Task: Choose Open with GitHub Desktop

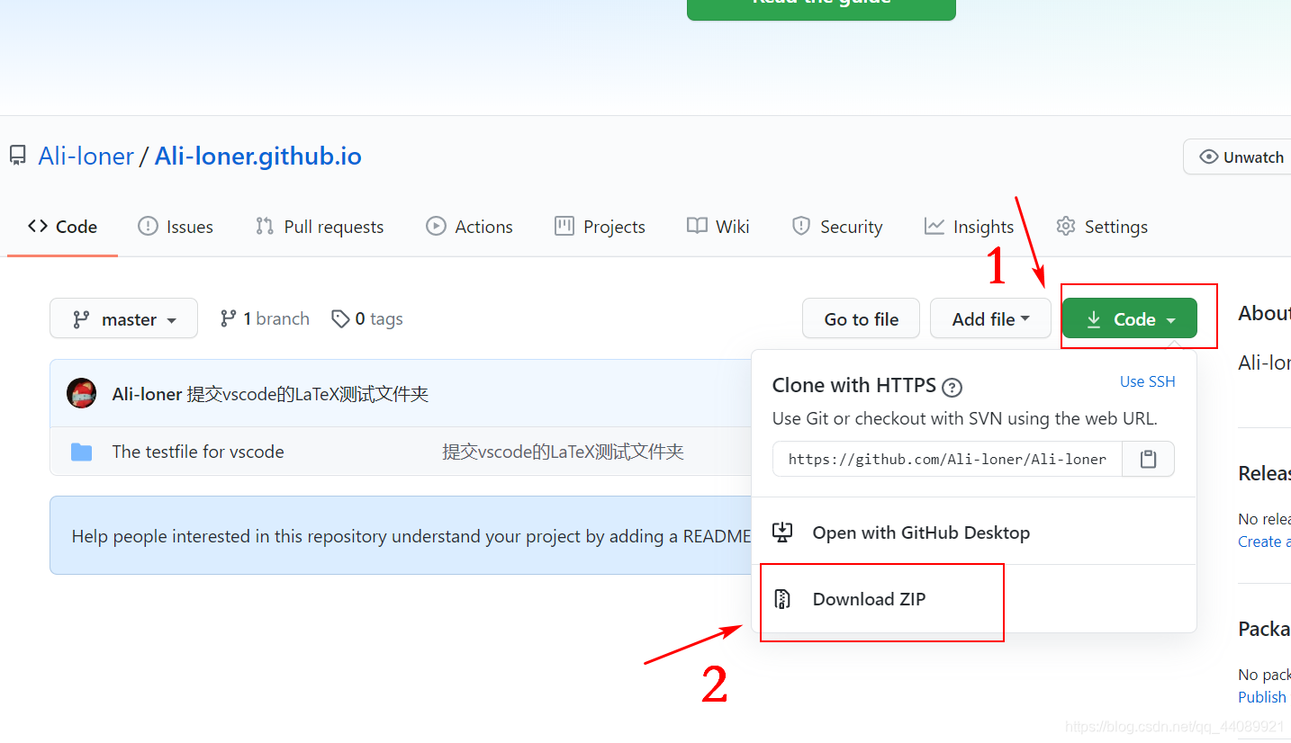Action: (974, 533)
